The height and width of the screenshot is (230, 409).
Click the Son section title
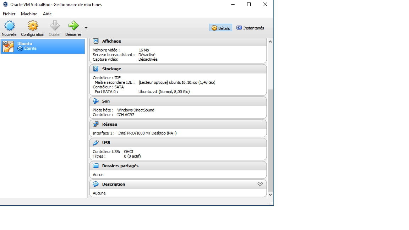[106, 101]
